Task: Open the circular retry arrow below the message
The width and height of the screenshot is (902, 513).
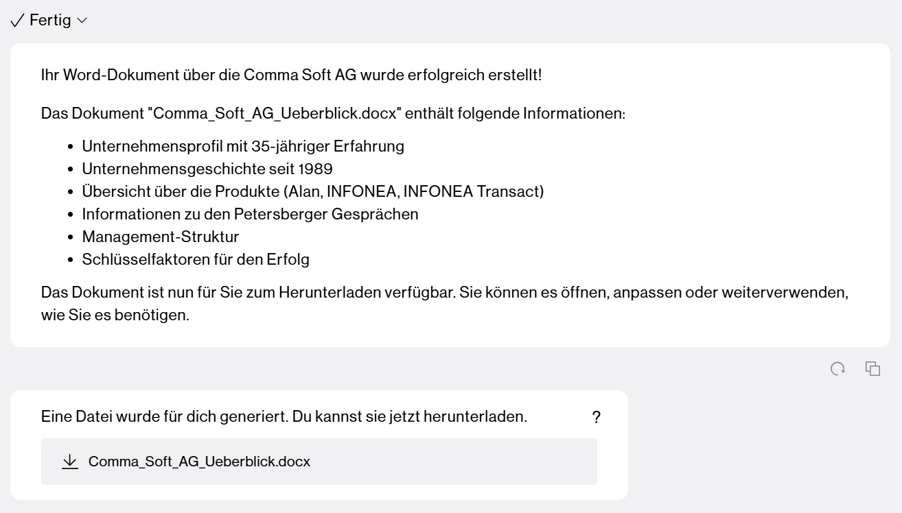Action: click(837, 368)
